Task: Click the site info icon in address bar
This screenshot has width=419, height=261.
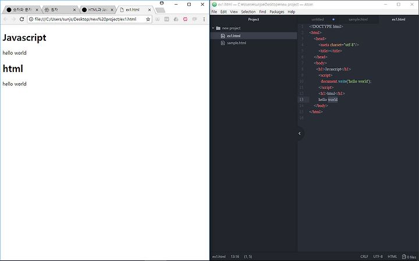Action: coord(31,19)
